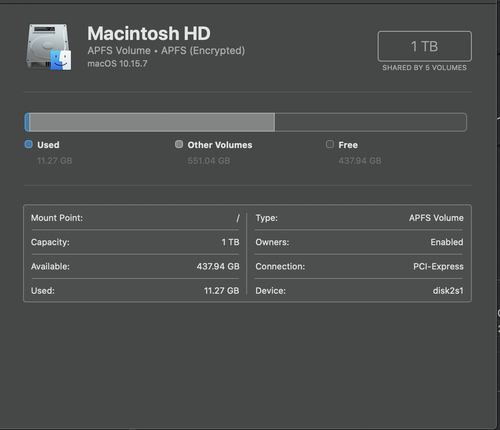Screen dimensions: 500x430
Task: Click the Other Volumes legend label
Action: click(220, 145)
